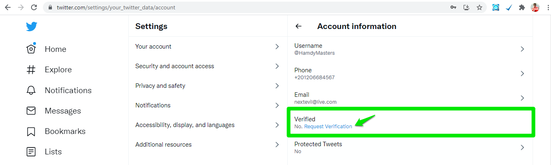
Task: Click the Protected Tweets label
Action: [x=318, y=144]
